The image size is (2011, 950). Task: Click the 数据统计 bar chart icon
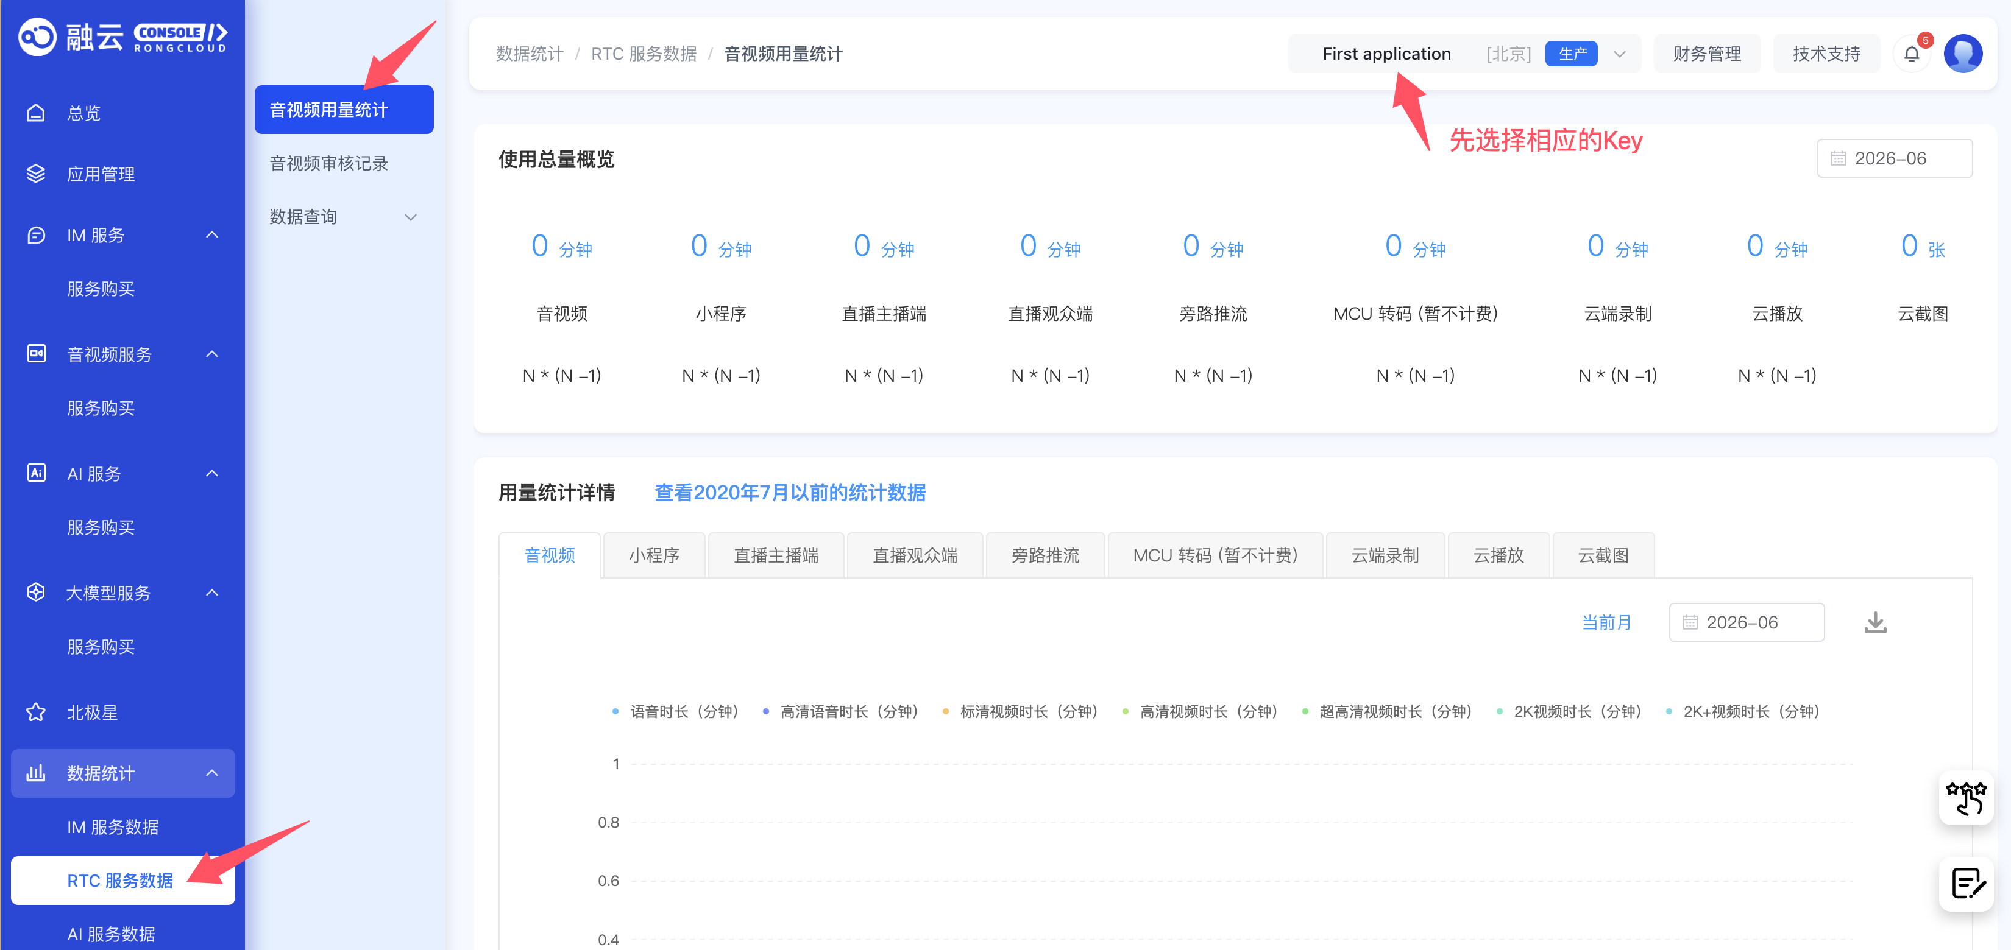point(36,773)
